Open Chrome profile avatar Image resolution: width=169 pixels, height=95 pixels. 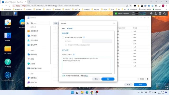tap(163, 6)
